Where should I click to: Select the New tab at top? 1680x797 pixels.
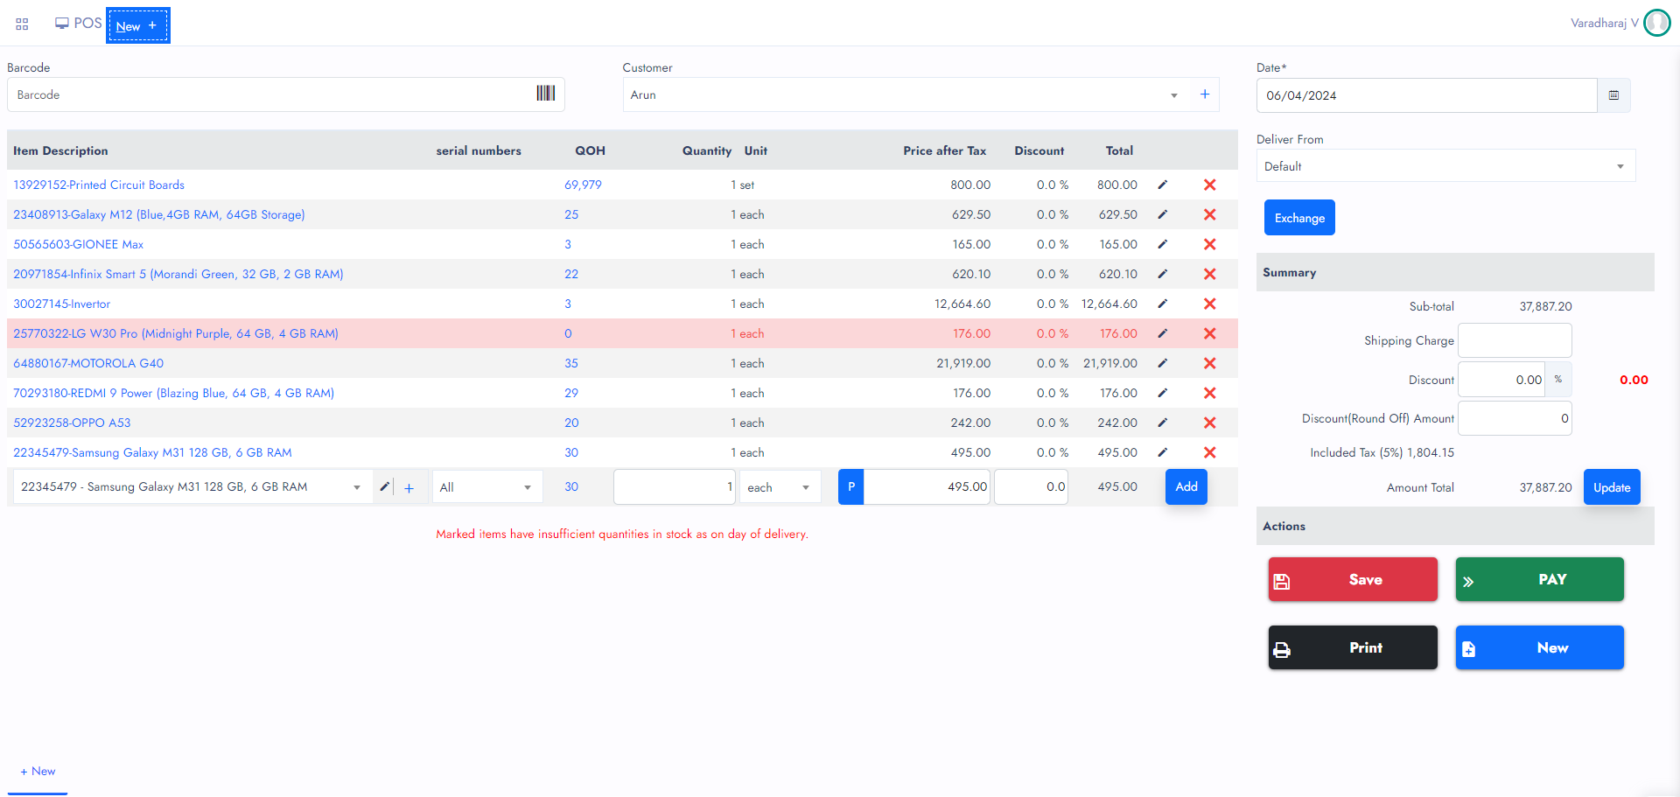point(137,25)
